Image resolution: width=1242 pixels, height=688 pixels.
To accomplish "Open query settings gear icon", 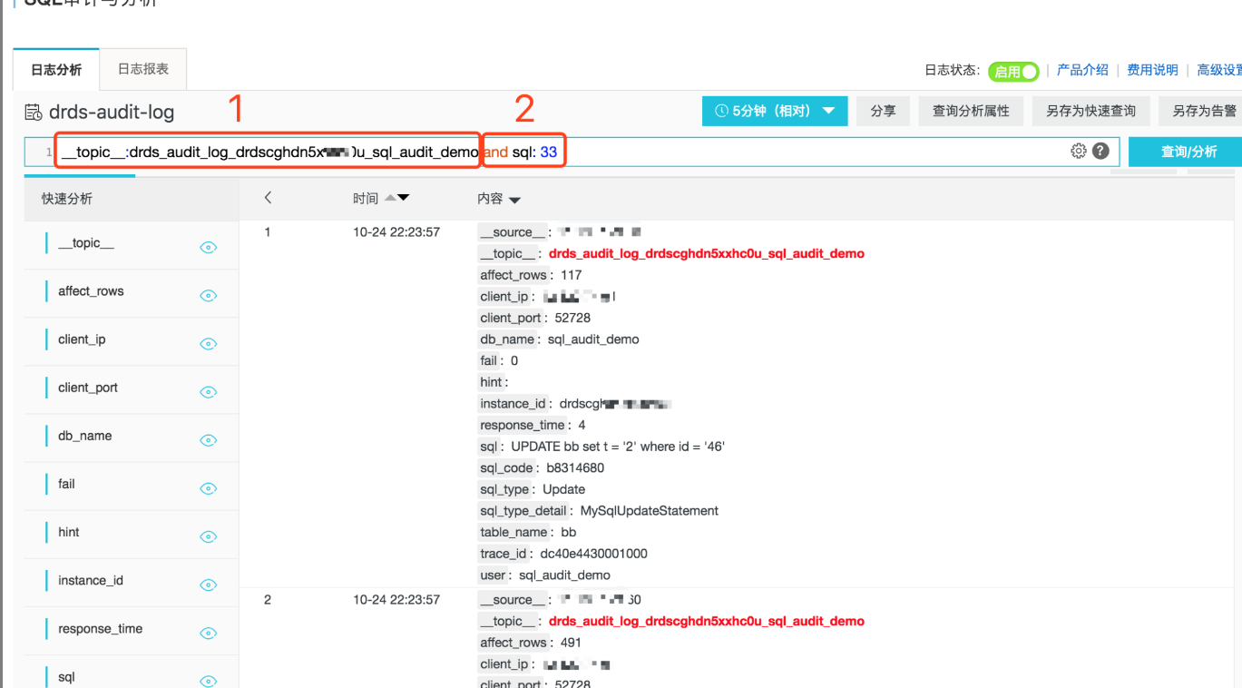I will (1078, 151).
